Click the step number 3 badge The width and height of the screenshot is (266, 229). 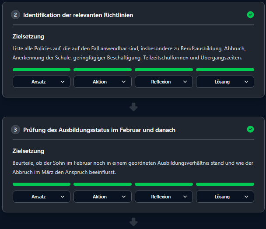pos(16,130)
